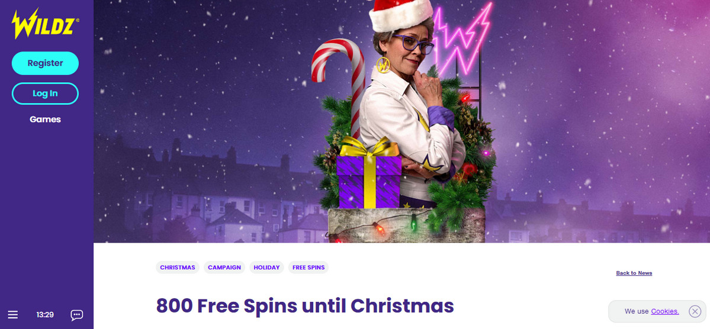Image resolution: width=710 pixels, height=329 pixels.
Task: Open the Cookies policy link
Action: [x=665, y=311]
